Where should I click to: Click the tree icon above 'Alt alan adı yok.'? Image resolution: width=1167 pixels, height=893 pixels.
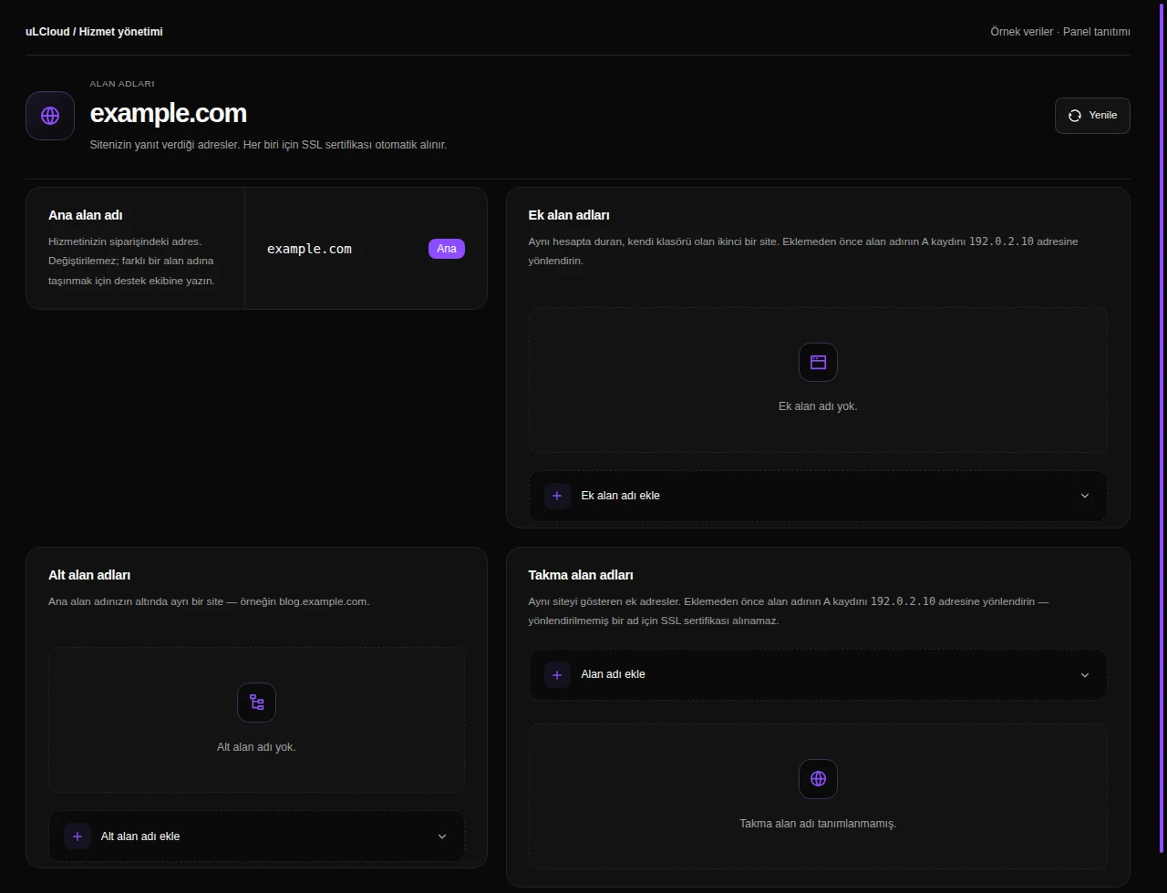click(256, 703)
